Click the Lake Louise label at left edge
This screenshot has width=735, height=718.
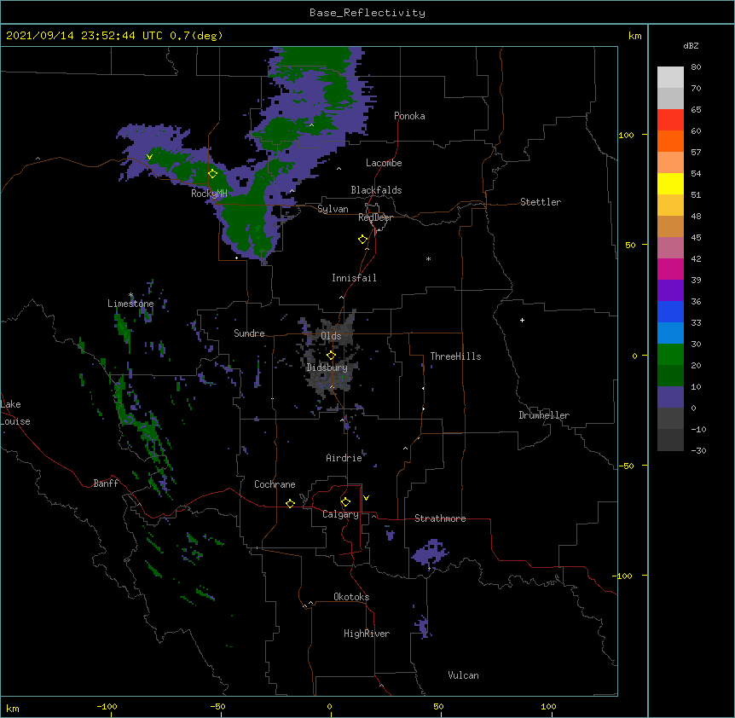(x=15, y=413)
